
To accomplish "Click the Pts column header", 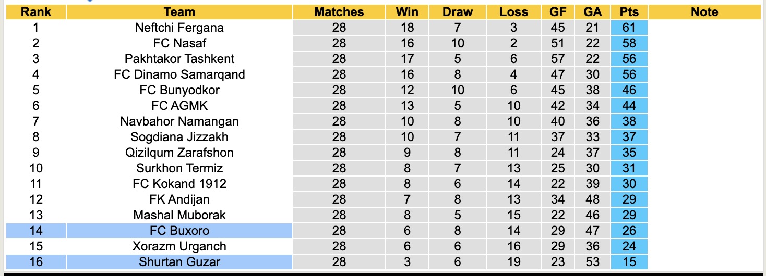I will pyautogui.click(x=629, y=12).
